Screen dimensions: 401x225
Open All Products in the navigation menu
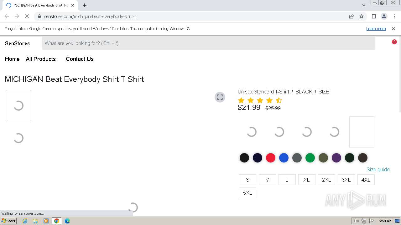(41, 59)
